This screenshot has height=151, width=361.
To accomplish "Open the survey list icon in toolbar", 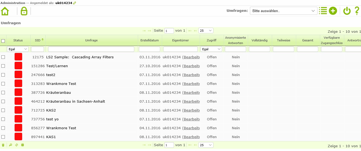I will point(323,11).
